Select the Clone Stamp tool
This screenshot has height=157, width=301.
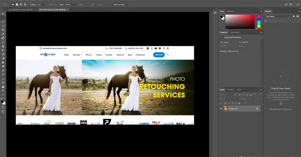[x=3, y=46]
